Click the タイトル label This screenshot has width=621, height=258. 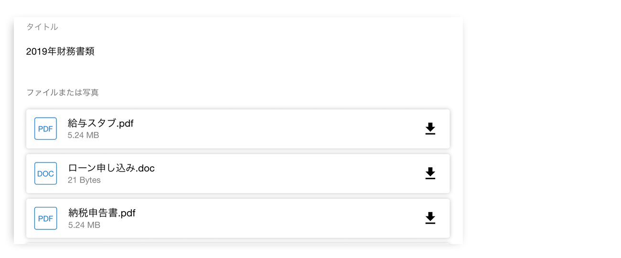coord(42,27)
